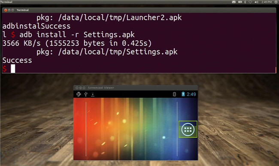Maximize the Terminal window

12,10
